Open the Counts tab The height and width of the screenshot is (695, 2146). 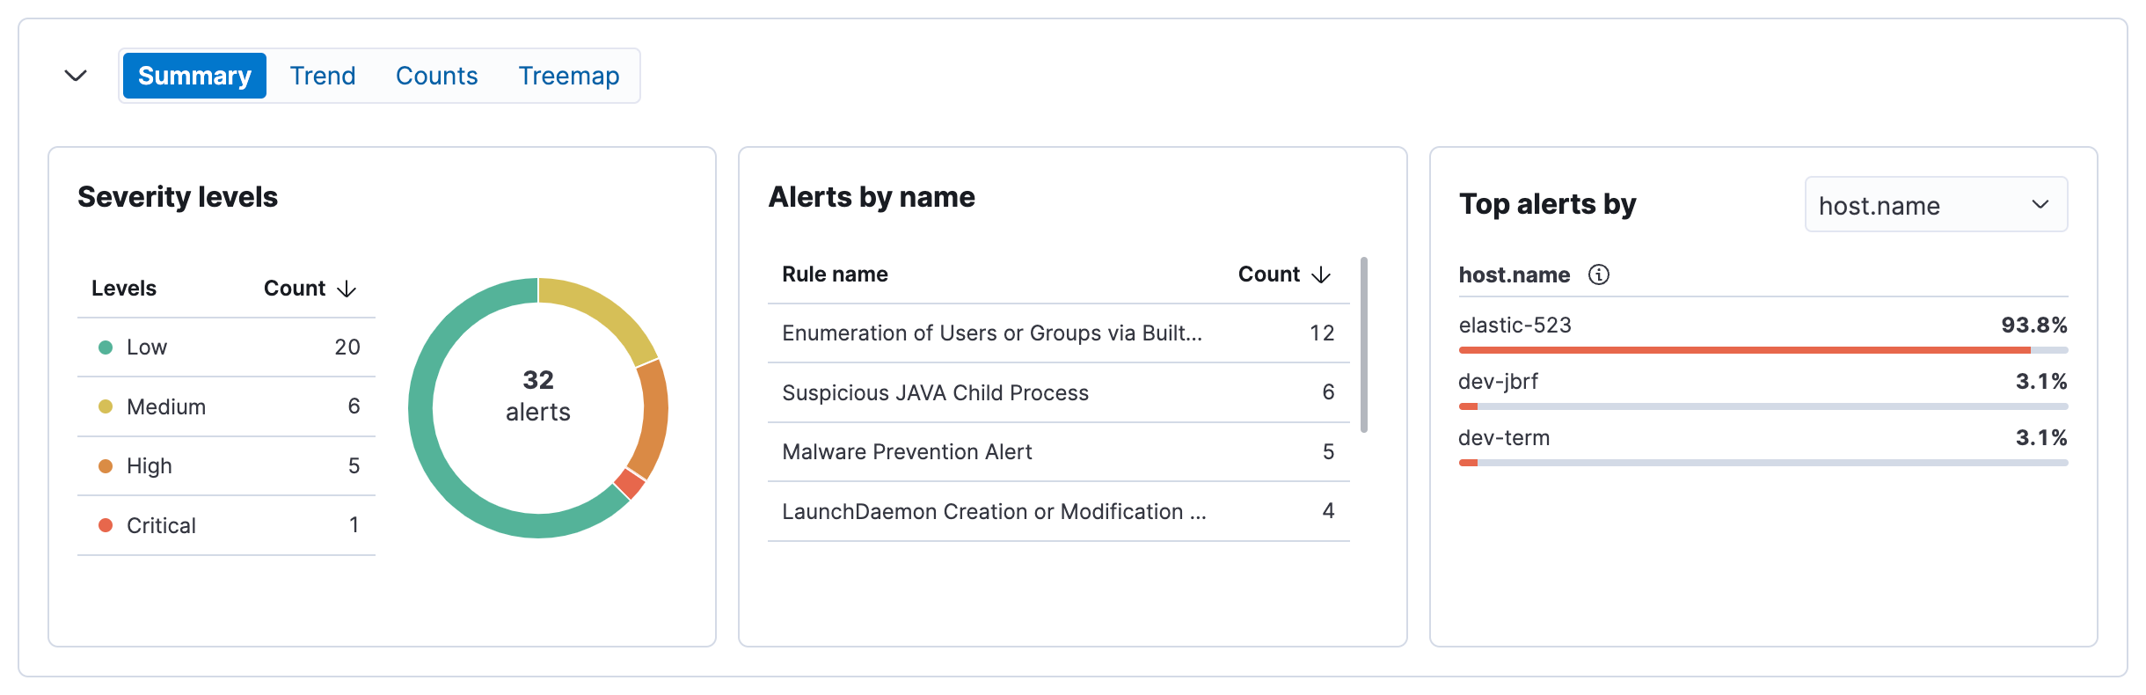[436, 76]
